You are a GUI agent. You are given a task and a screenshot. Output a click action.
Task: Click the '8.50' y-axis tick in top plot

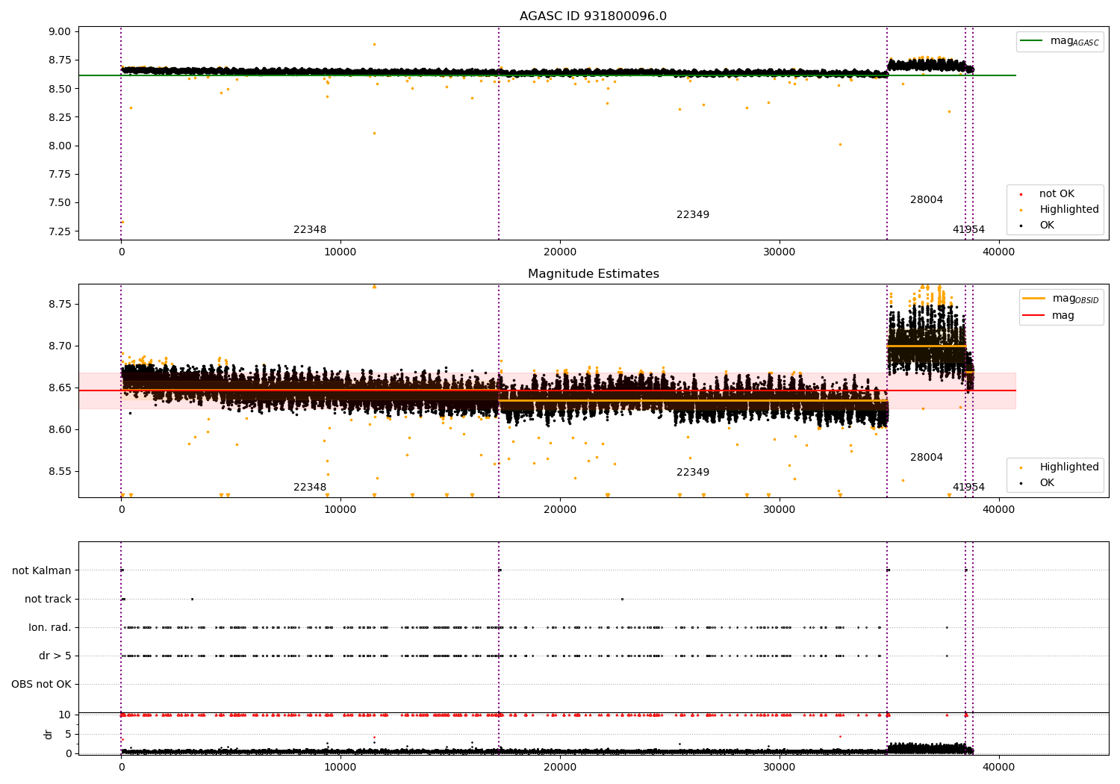tap(60, 88)
